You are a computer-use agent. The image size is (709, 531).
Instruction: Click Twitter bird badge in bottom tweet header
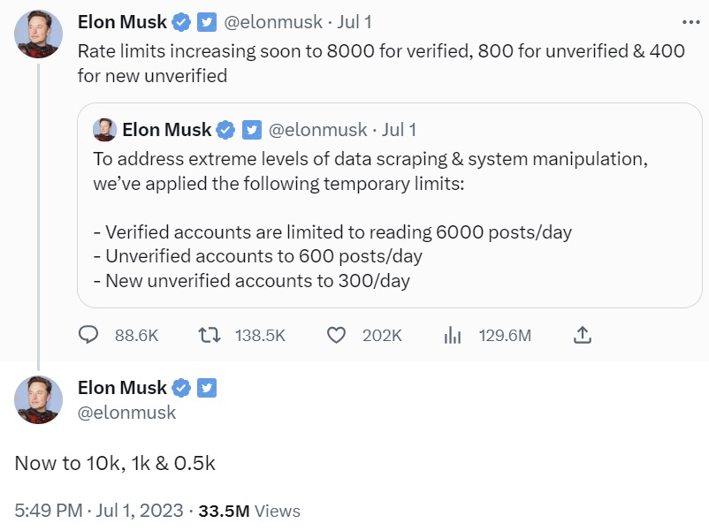[207, 388]
